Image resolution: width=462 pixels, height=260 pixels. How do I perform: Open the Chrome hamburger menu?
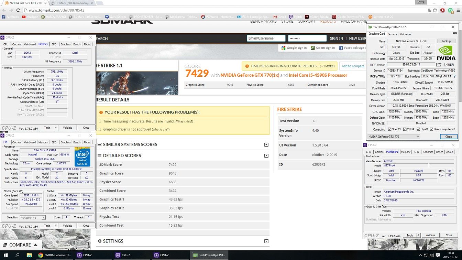[458, 10]
